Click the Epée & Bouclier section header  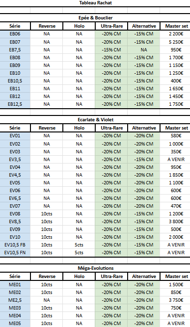point(95,18)
